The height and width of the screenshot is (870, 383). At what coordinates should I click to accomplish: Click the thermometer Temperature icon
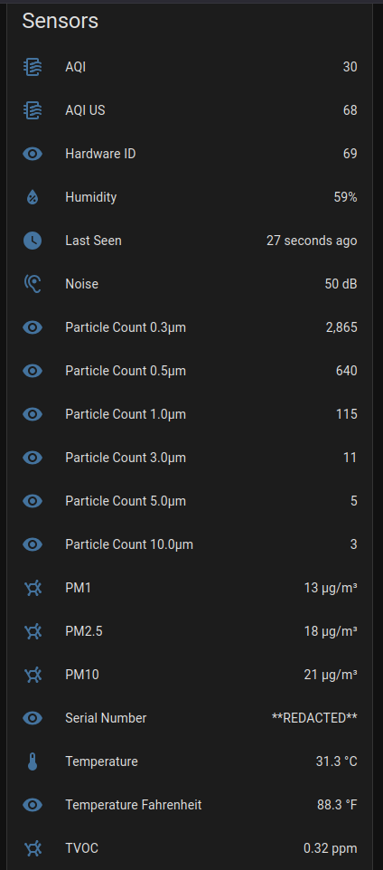point(33,761)
